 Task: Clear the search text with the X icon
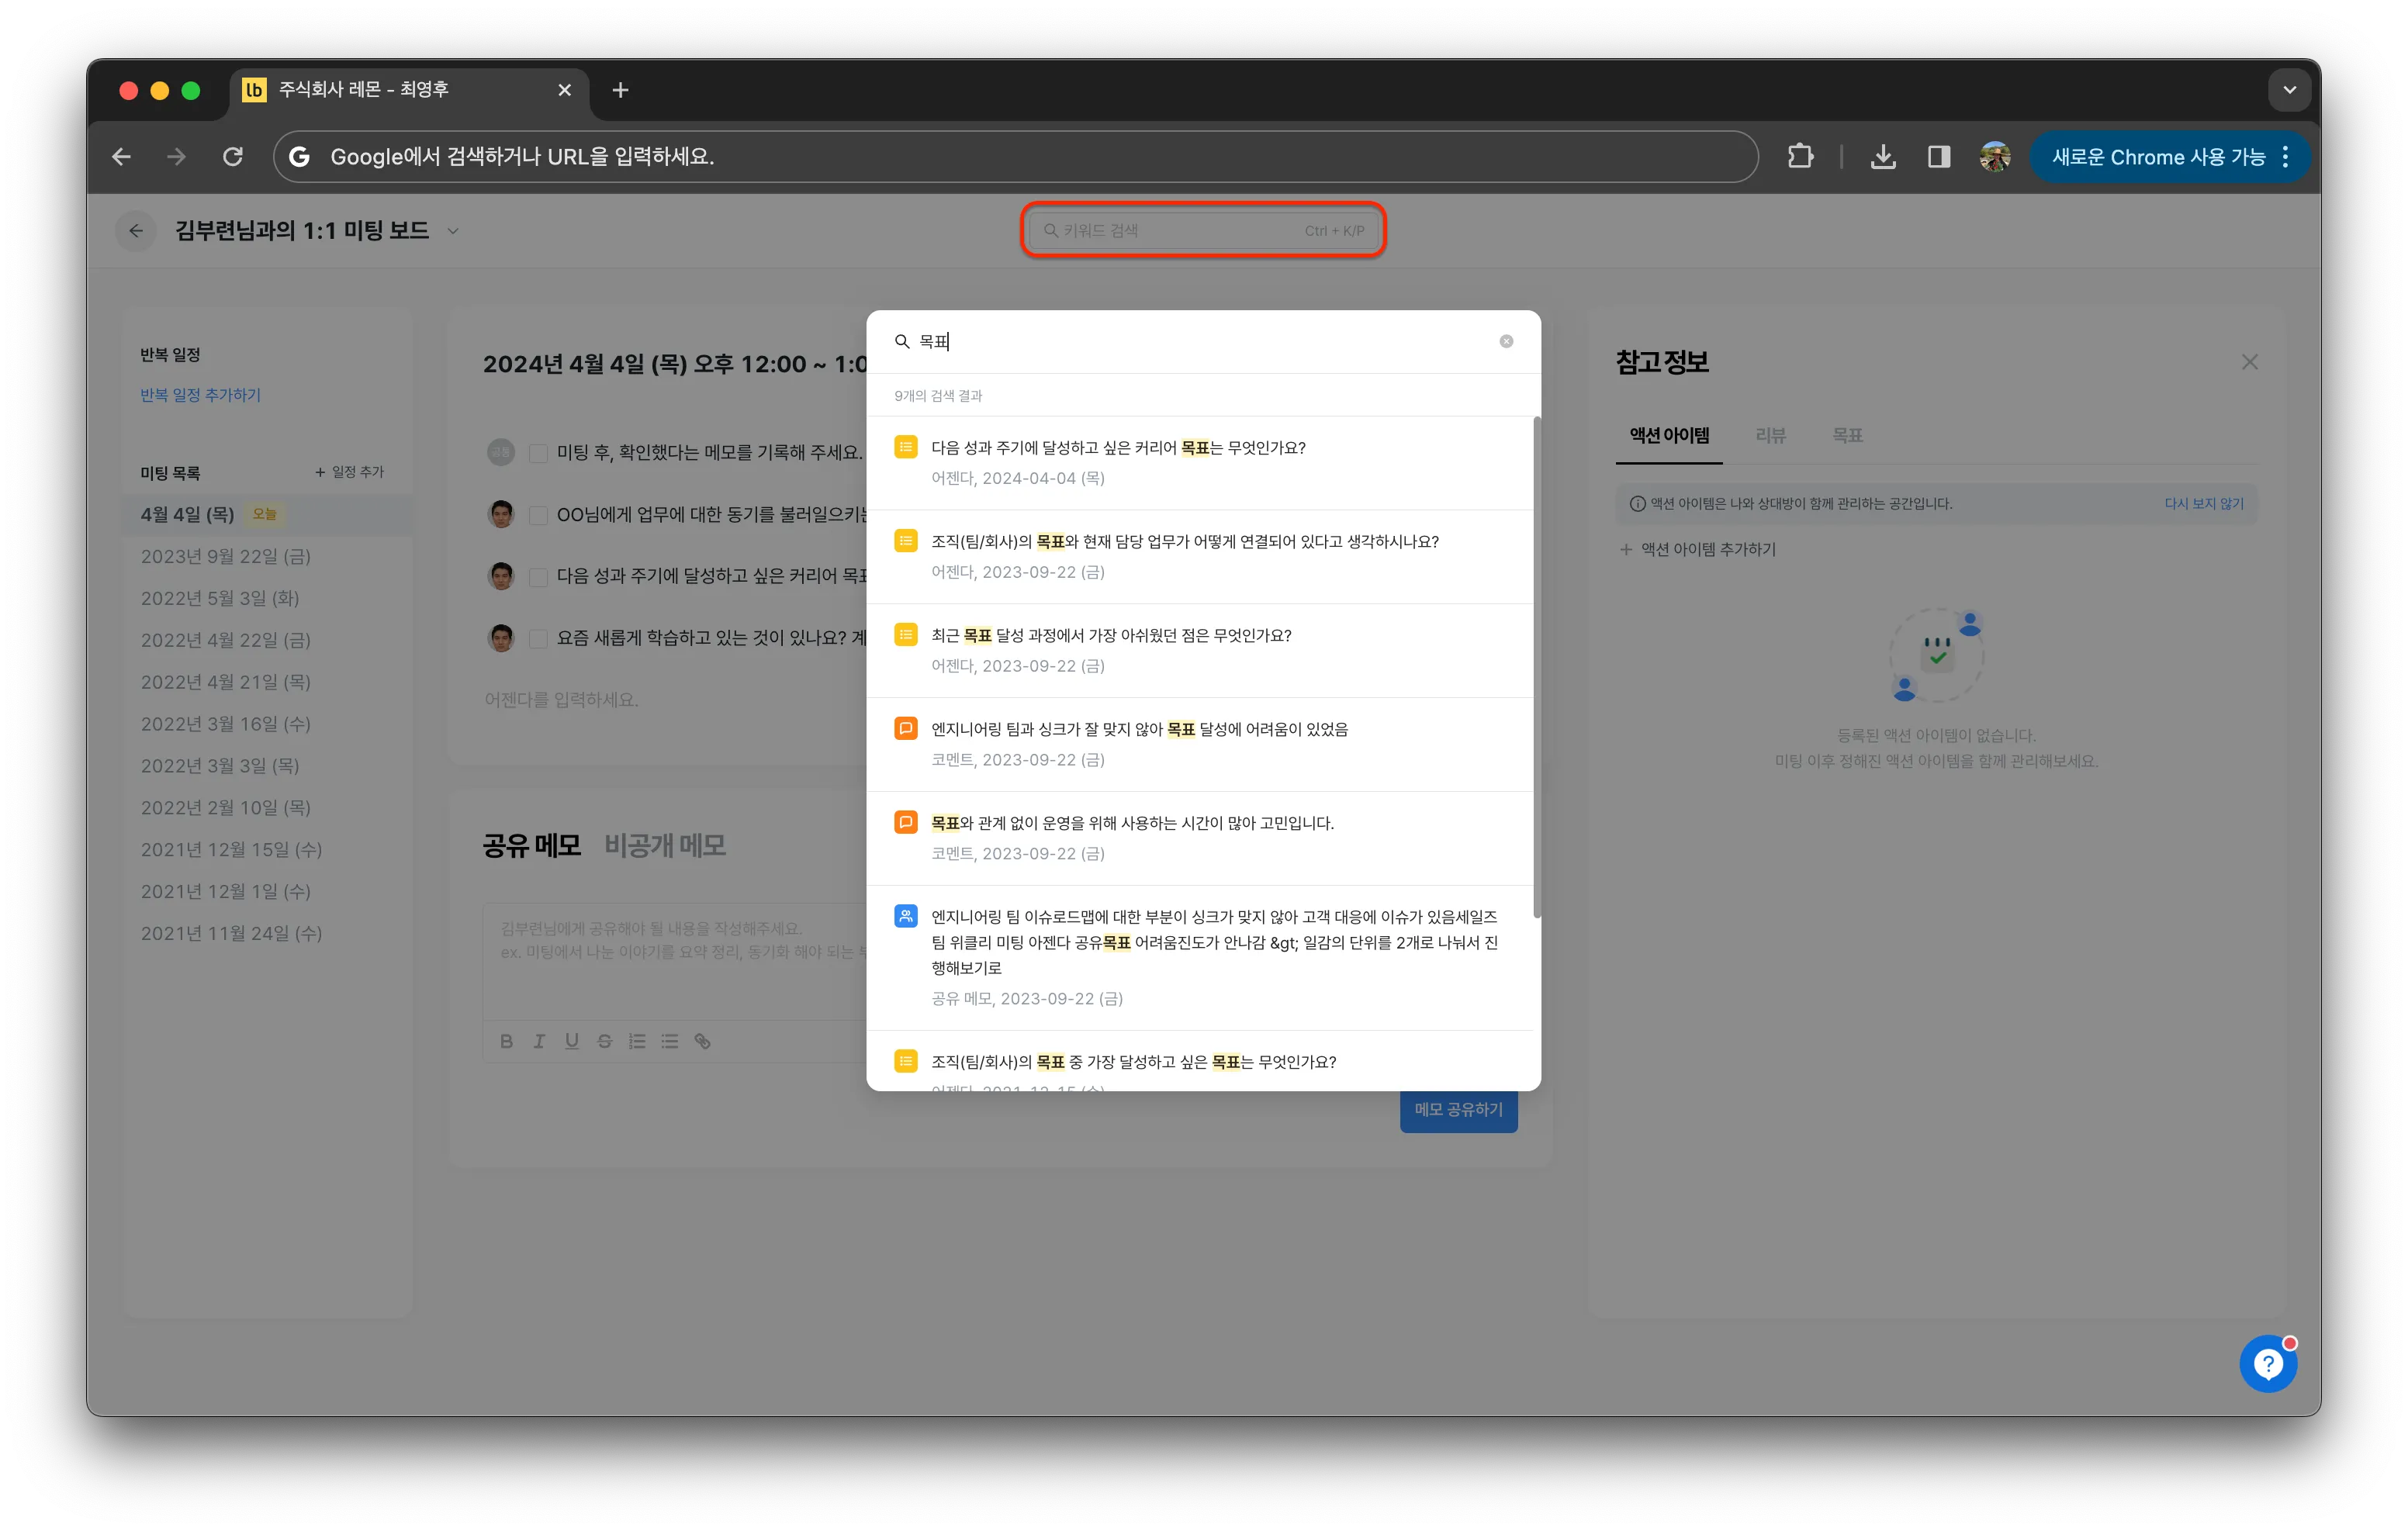click(1506, 342)
